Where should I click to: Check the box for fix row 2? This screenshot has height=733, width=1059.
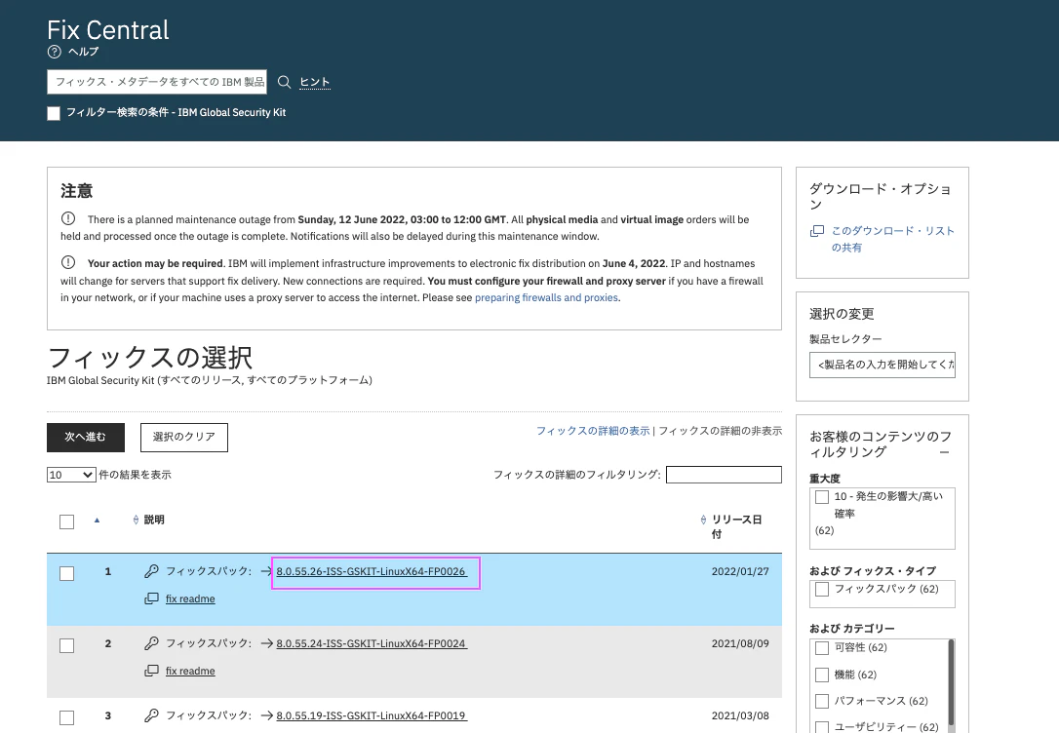pos(67,646)
